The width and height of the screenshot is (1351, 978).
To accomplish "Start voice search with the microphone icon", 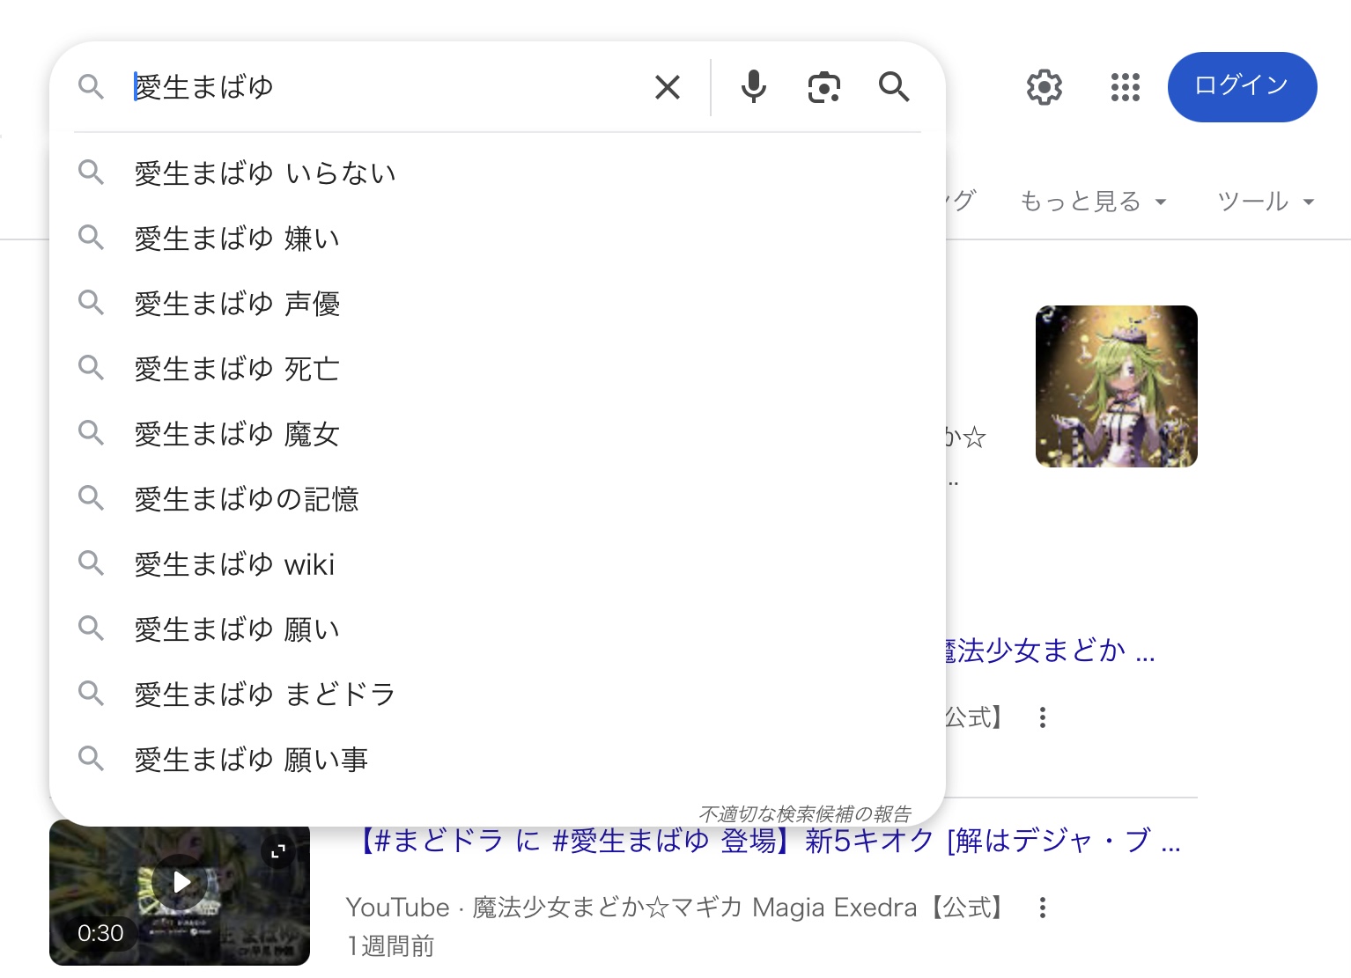I will click(x=754, y=87).
